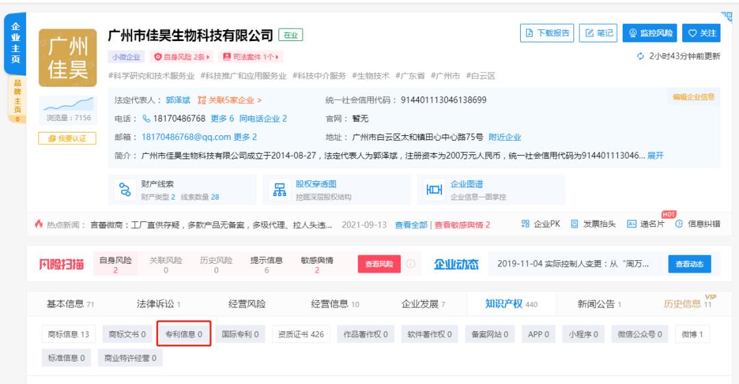Viewport: 739px width, 384px height.
Task: Click 编辑企业信息 edit link
Action: [693, 97]
